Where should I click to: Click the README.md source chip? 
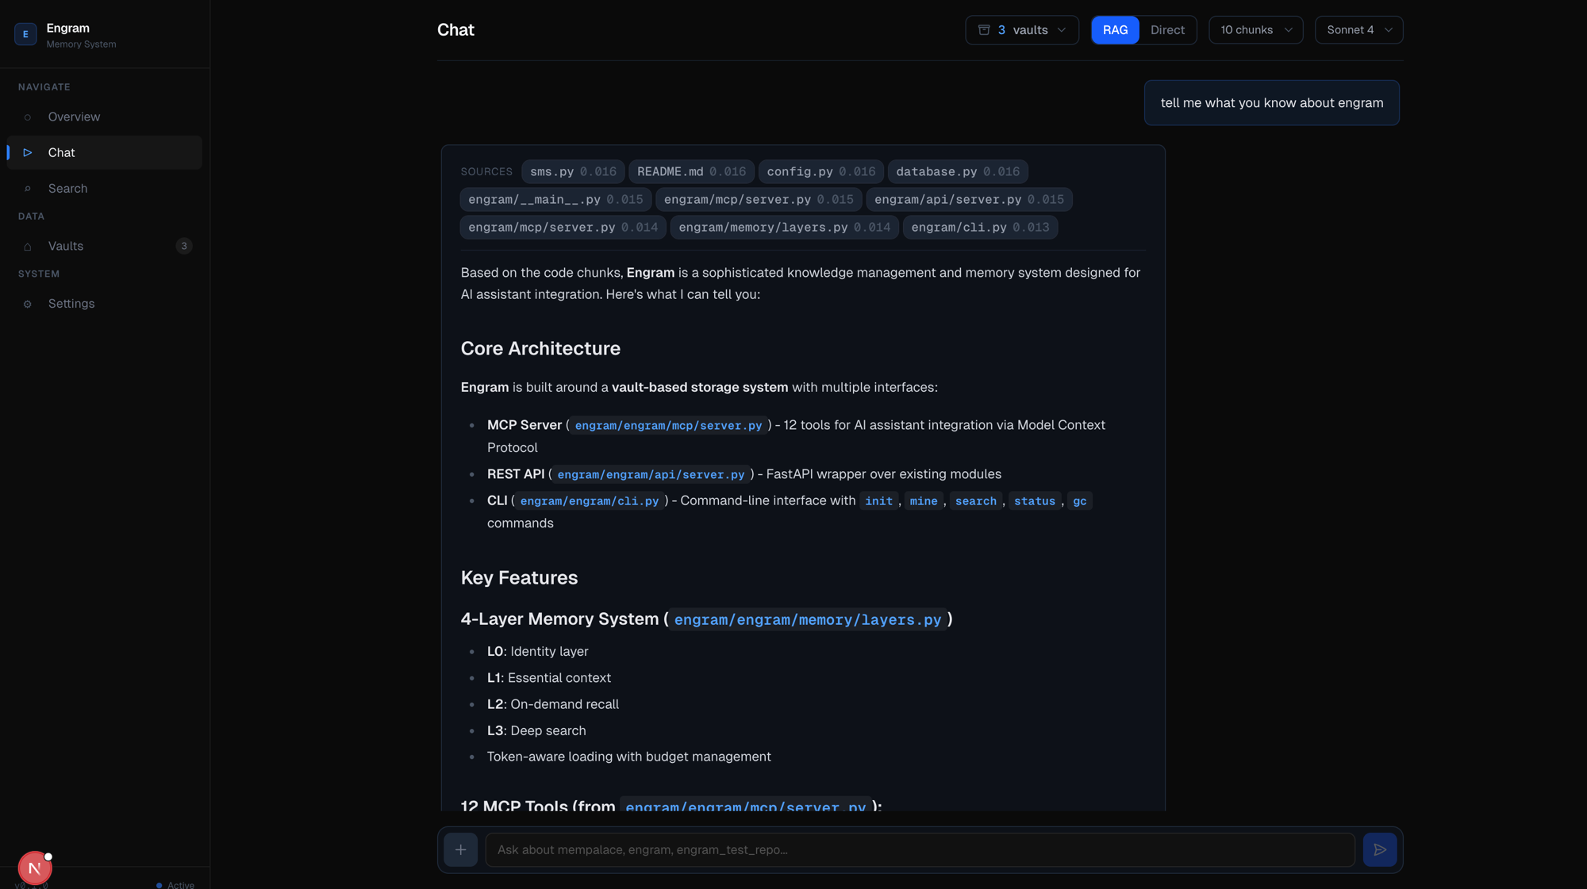coord(691,171)
